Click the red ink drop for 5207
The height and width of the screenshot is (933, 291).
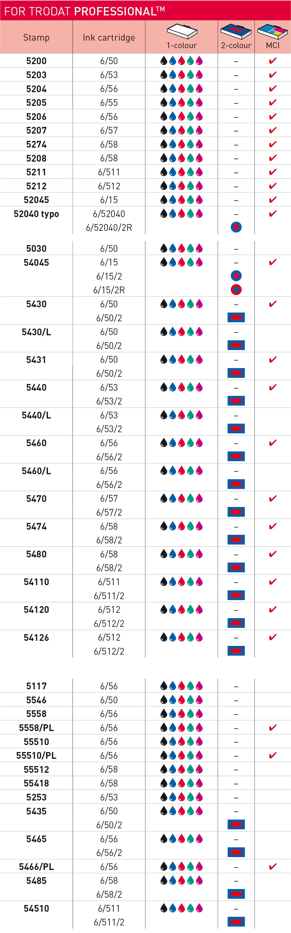click(182, 130)
